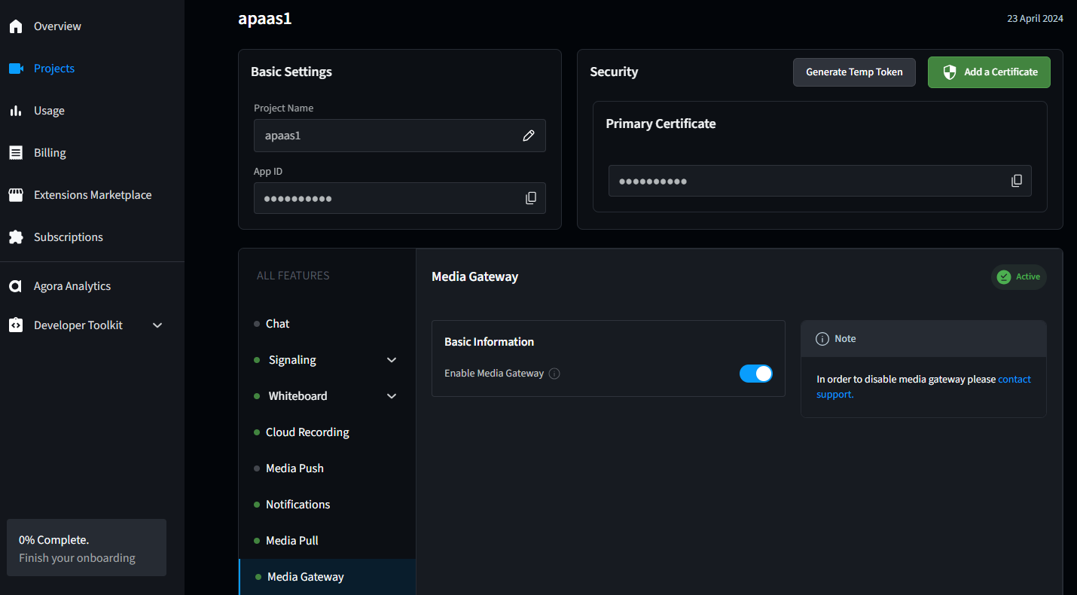Screen dimensions: 1077x595
Task: Select the Media Push feature
Action: [294, 468]
